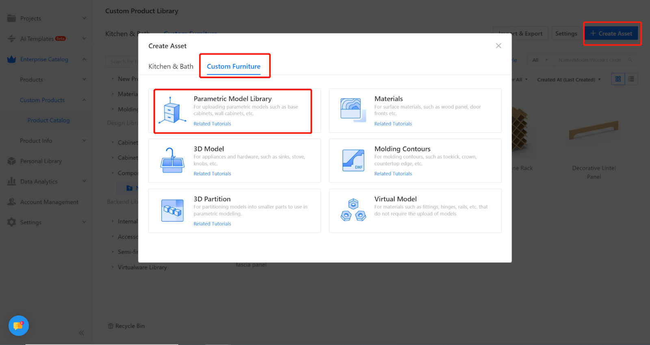650x345 pixels.
Task: Click the Materials wood panel icon
Action: [353, 111]
